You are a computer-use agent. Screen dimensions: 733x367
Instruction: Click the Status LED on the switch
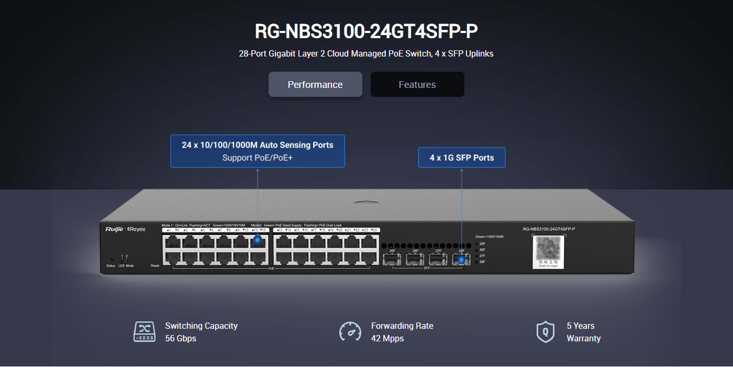click(x=112, y=260)
